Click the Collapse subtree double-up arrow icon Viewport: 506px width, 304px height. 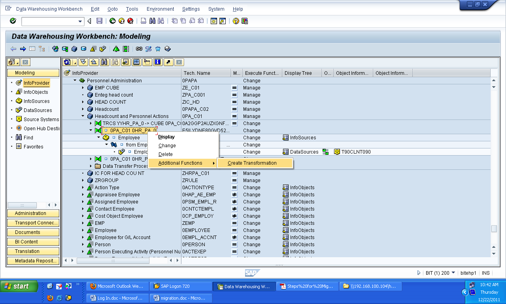tap(94, 62)
